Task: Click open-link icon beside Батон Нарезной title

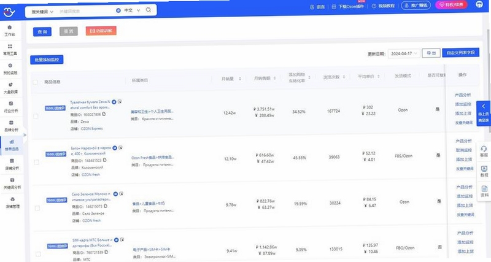Action: [120, 147]
